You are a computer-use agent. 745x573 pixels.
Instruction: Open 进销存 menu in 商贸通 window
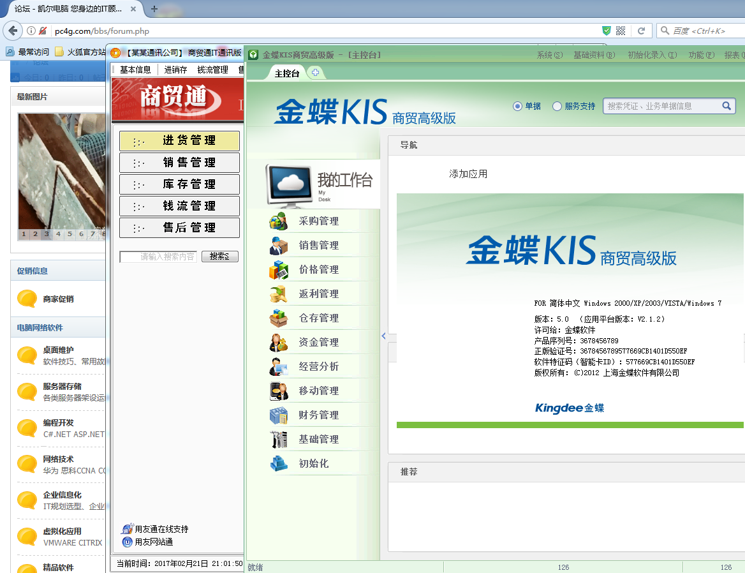click(175, 70)
